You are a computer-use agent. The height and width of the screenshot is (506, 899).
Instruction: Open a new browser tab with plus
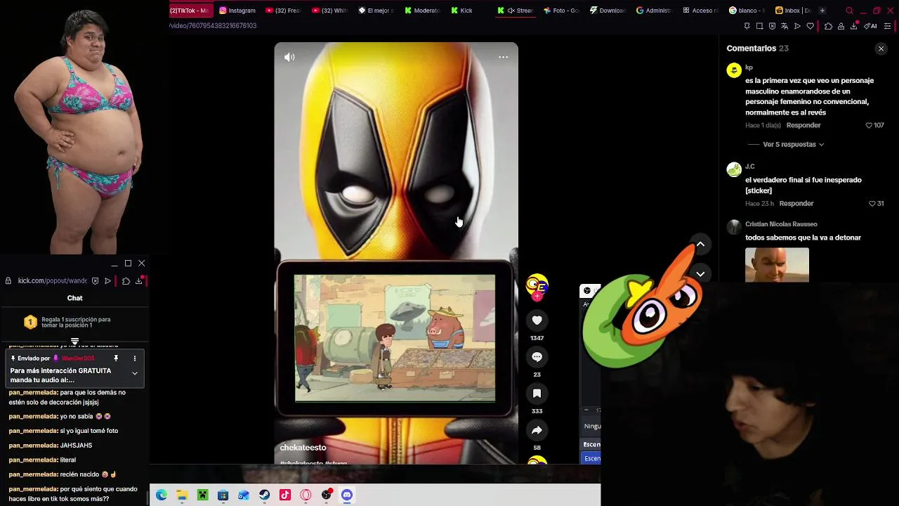(x=822, y=11)
